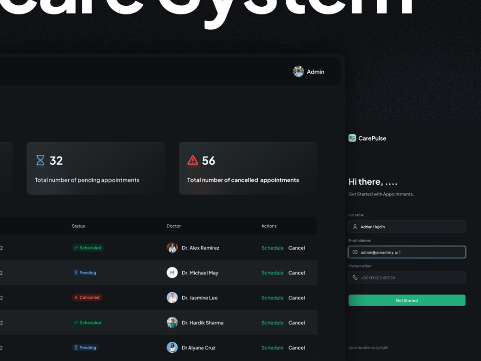The height and width of the screenshot is (361, 481).
Task: Focus the Phone number input field
Action: [407, 278]
